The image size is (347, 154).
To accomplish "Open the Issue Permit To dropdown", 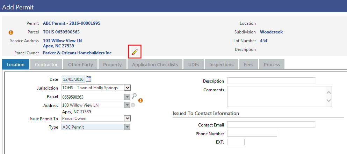I will (x=128, y=118).
